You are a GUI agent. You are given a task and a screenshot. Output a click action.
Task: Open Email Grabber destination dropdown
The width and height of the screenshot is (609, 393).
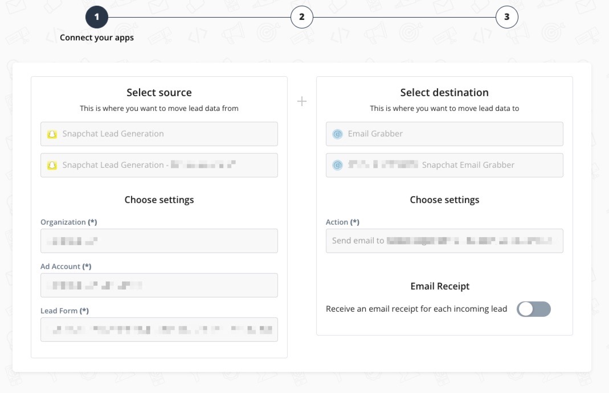pos(444,134)
